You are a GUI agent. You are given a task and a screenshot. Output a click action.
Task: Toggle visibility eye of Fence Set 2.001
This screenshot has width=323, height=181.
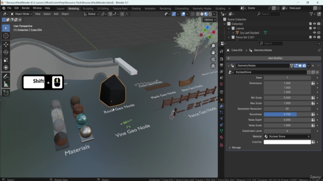click(314, 37)
